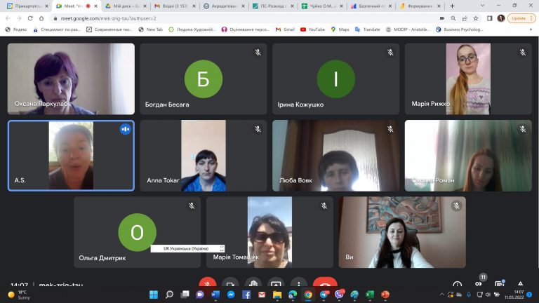The width and height of the screenshot is (539, 303).
Task: Click the Chrome Update button
Action: [x=519, y=18]
